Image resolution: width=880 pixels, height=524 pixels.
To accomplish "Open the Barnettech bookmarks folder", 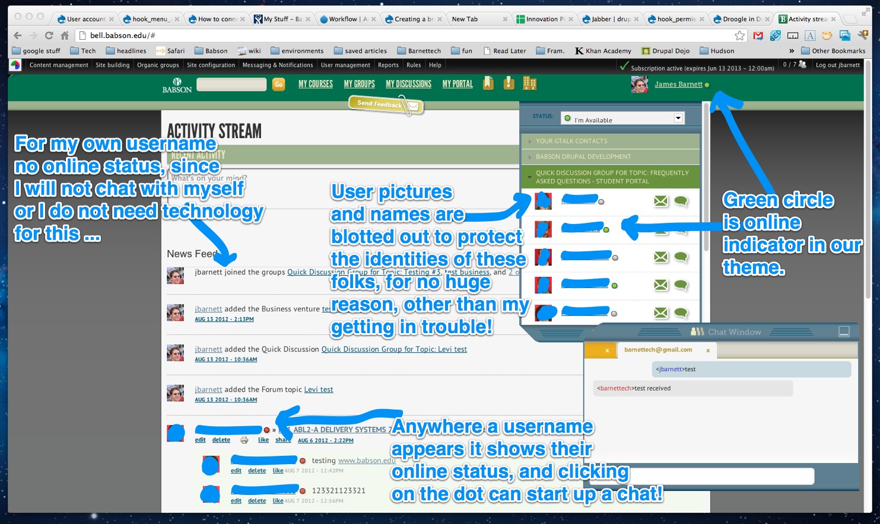I will point(419,51).
